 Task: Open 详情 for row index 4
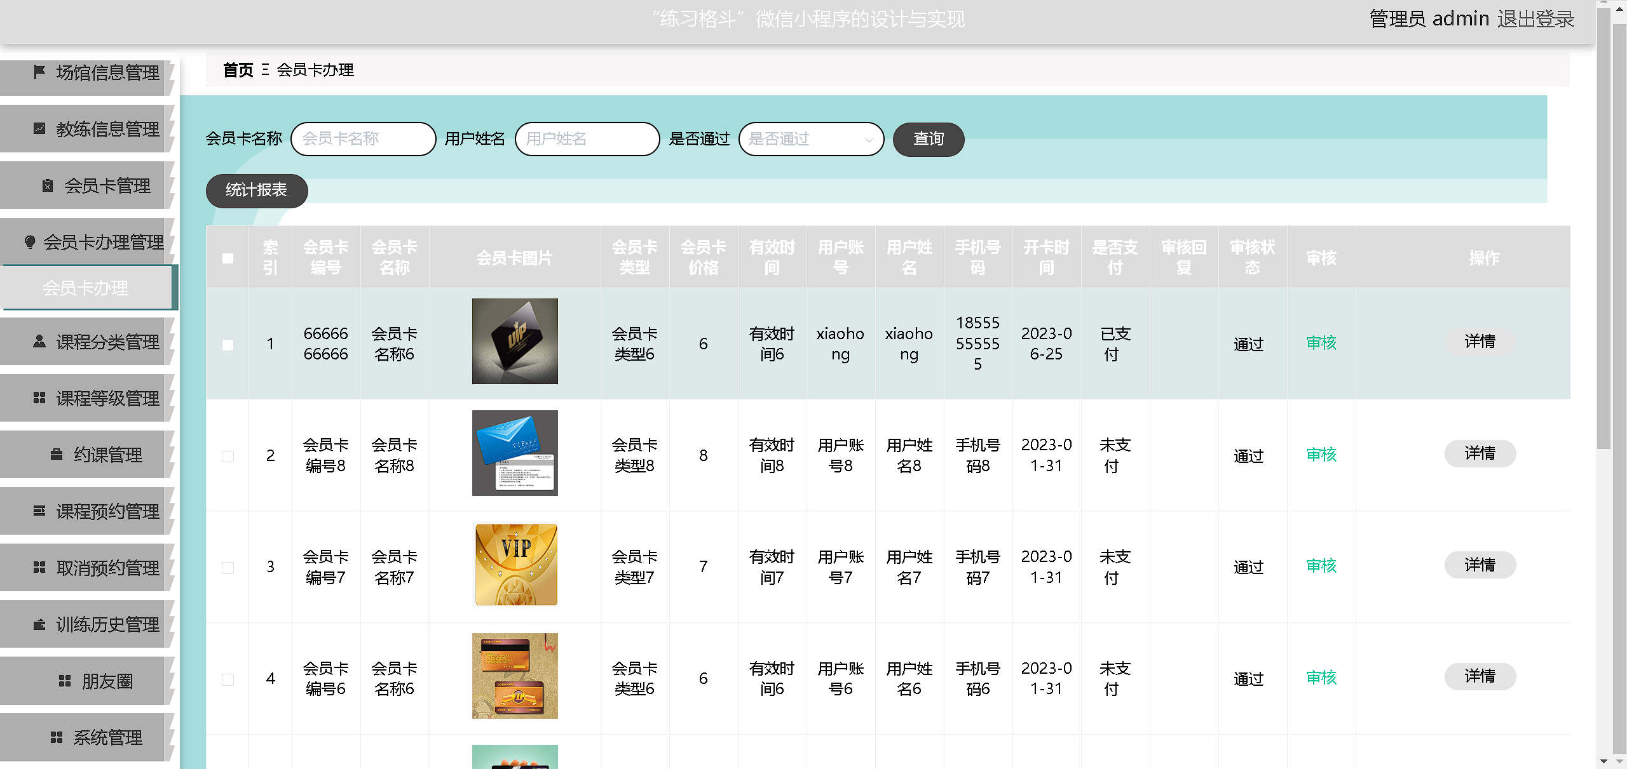tap(1480, 676)
